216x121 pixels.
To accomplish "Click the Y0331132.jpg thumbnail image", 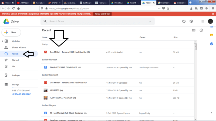I will (x=45, y=90).
